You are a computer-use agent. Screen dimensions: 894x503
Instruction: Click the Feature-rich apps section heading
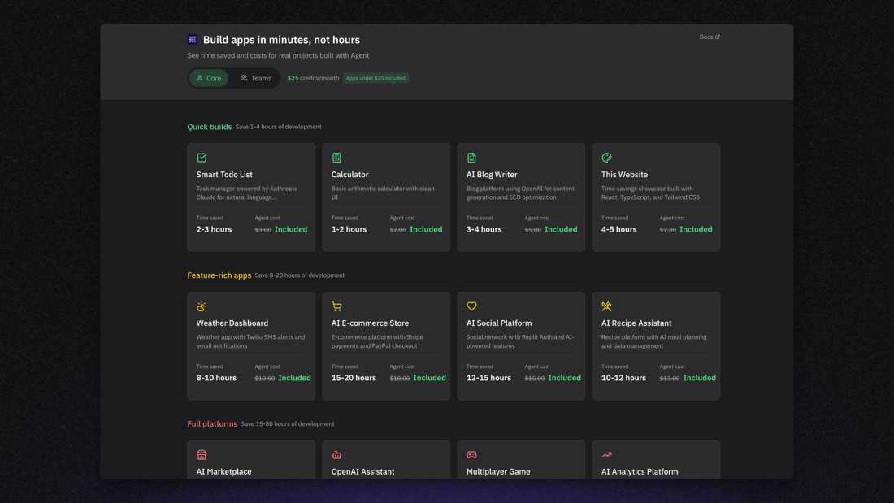(219, 275)
